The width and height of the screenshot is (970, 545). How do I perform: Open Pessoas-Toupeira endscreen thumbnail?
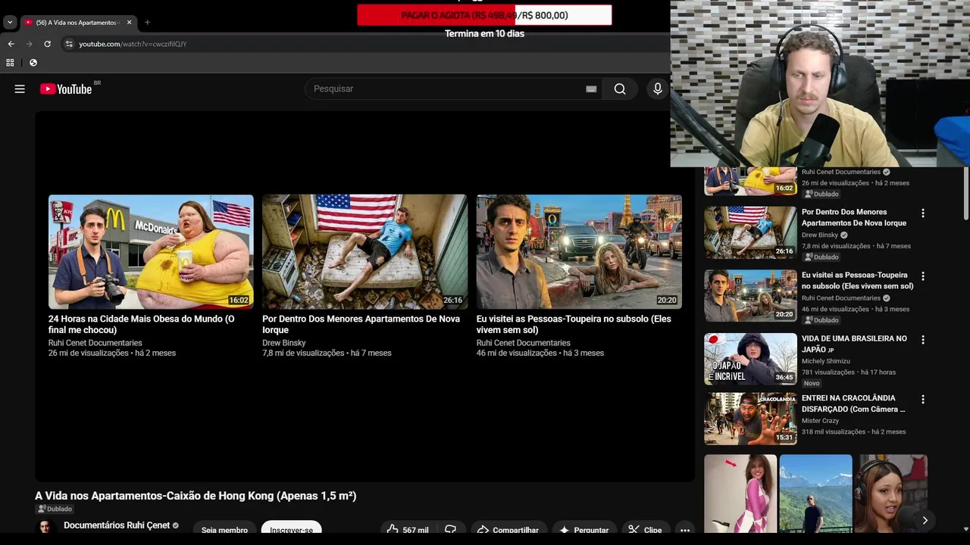(579, 251)
